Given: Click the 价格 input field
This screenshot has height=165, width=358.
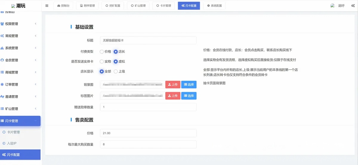Looking at the screenshot, I should 148,133.
